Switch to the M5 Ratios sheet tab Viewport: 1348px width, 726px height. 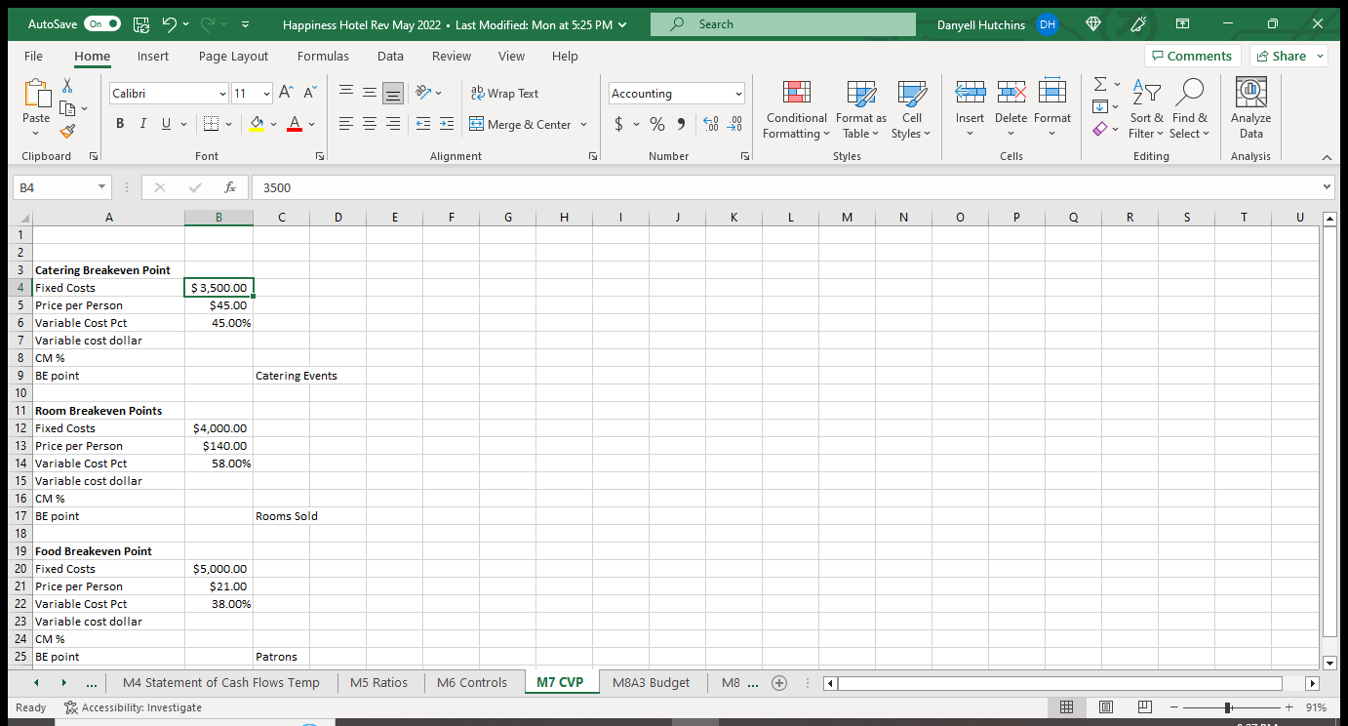tap(379, 682)
